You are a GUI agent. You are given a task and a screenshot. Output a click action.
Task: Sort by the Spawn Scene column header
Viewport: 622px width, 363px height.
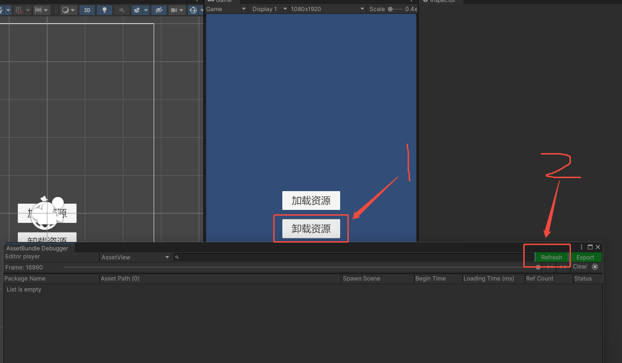[x=378, y=278]
